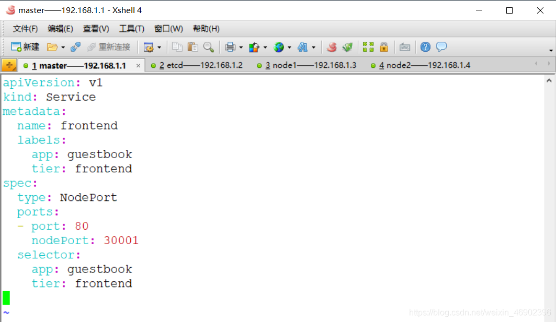The height and width of the screenshot is (322, 556).
Task: Launch the red Xshell swirl icon
Action: click(332, 46)
